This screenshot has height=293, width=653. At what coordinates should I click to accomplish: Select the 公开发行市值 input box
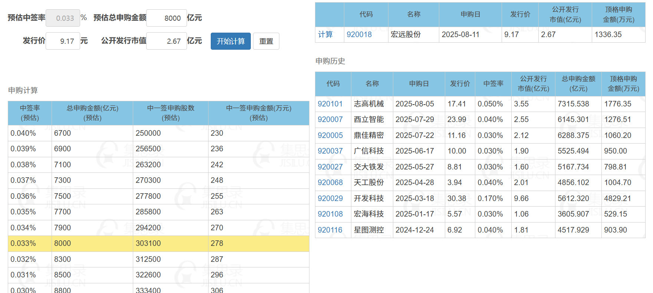(167, 41)
